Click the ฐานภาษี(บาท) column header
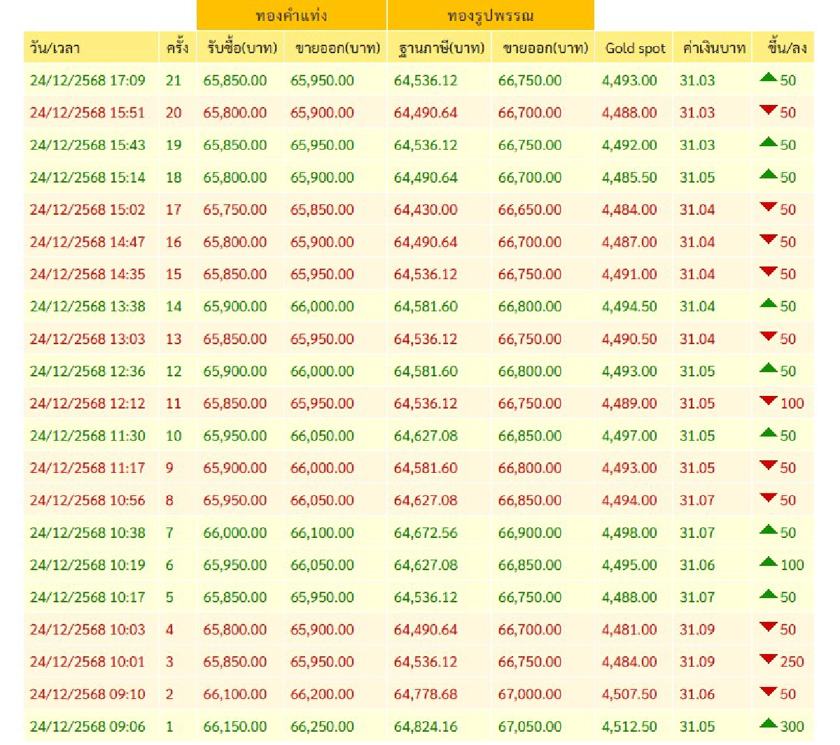This screenshot has height=745, width=840. pos(440,48)
